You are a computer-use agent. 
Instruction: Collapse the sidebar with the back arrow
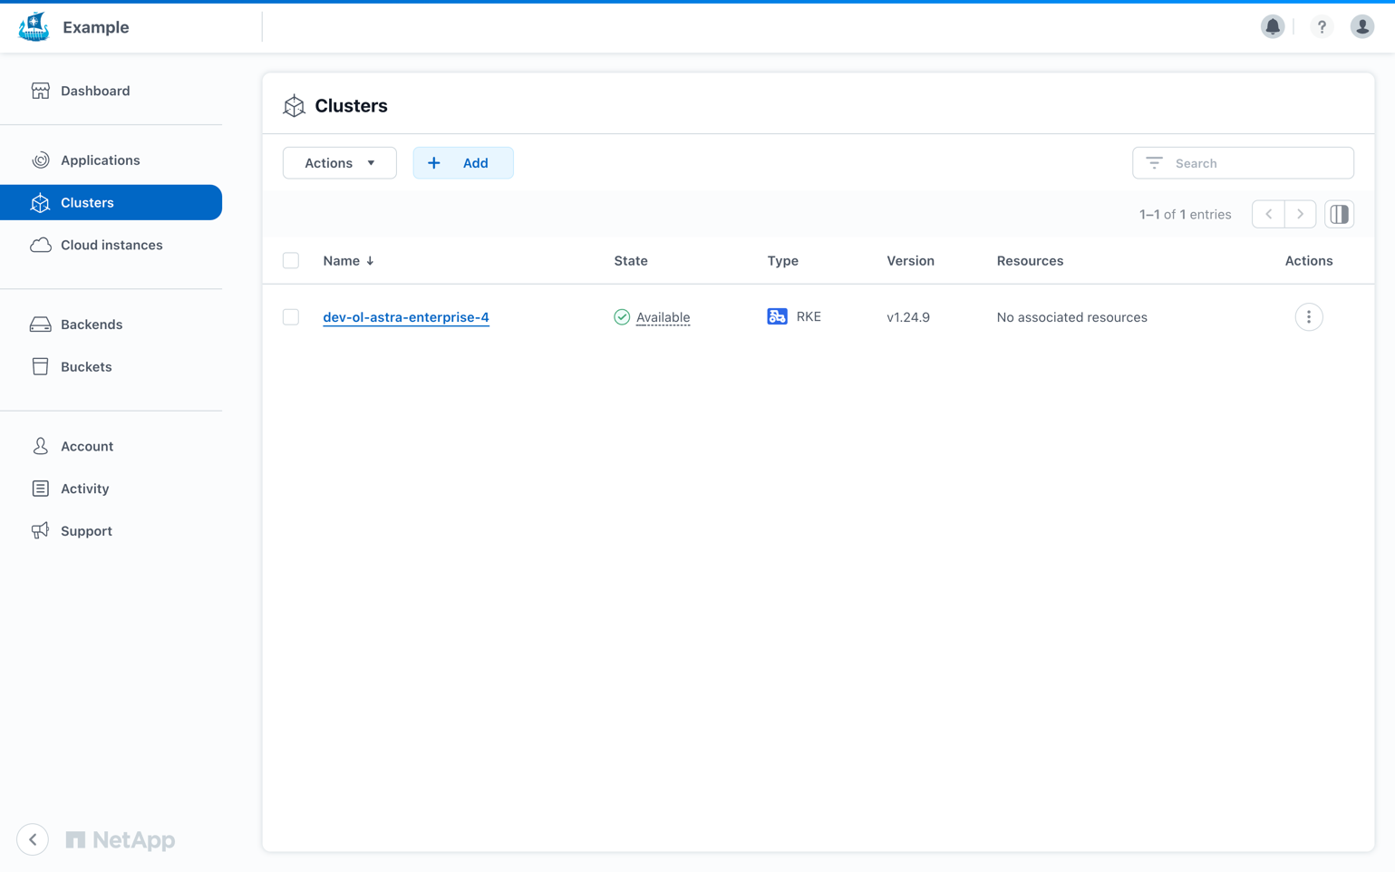coord(33,839)
